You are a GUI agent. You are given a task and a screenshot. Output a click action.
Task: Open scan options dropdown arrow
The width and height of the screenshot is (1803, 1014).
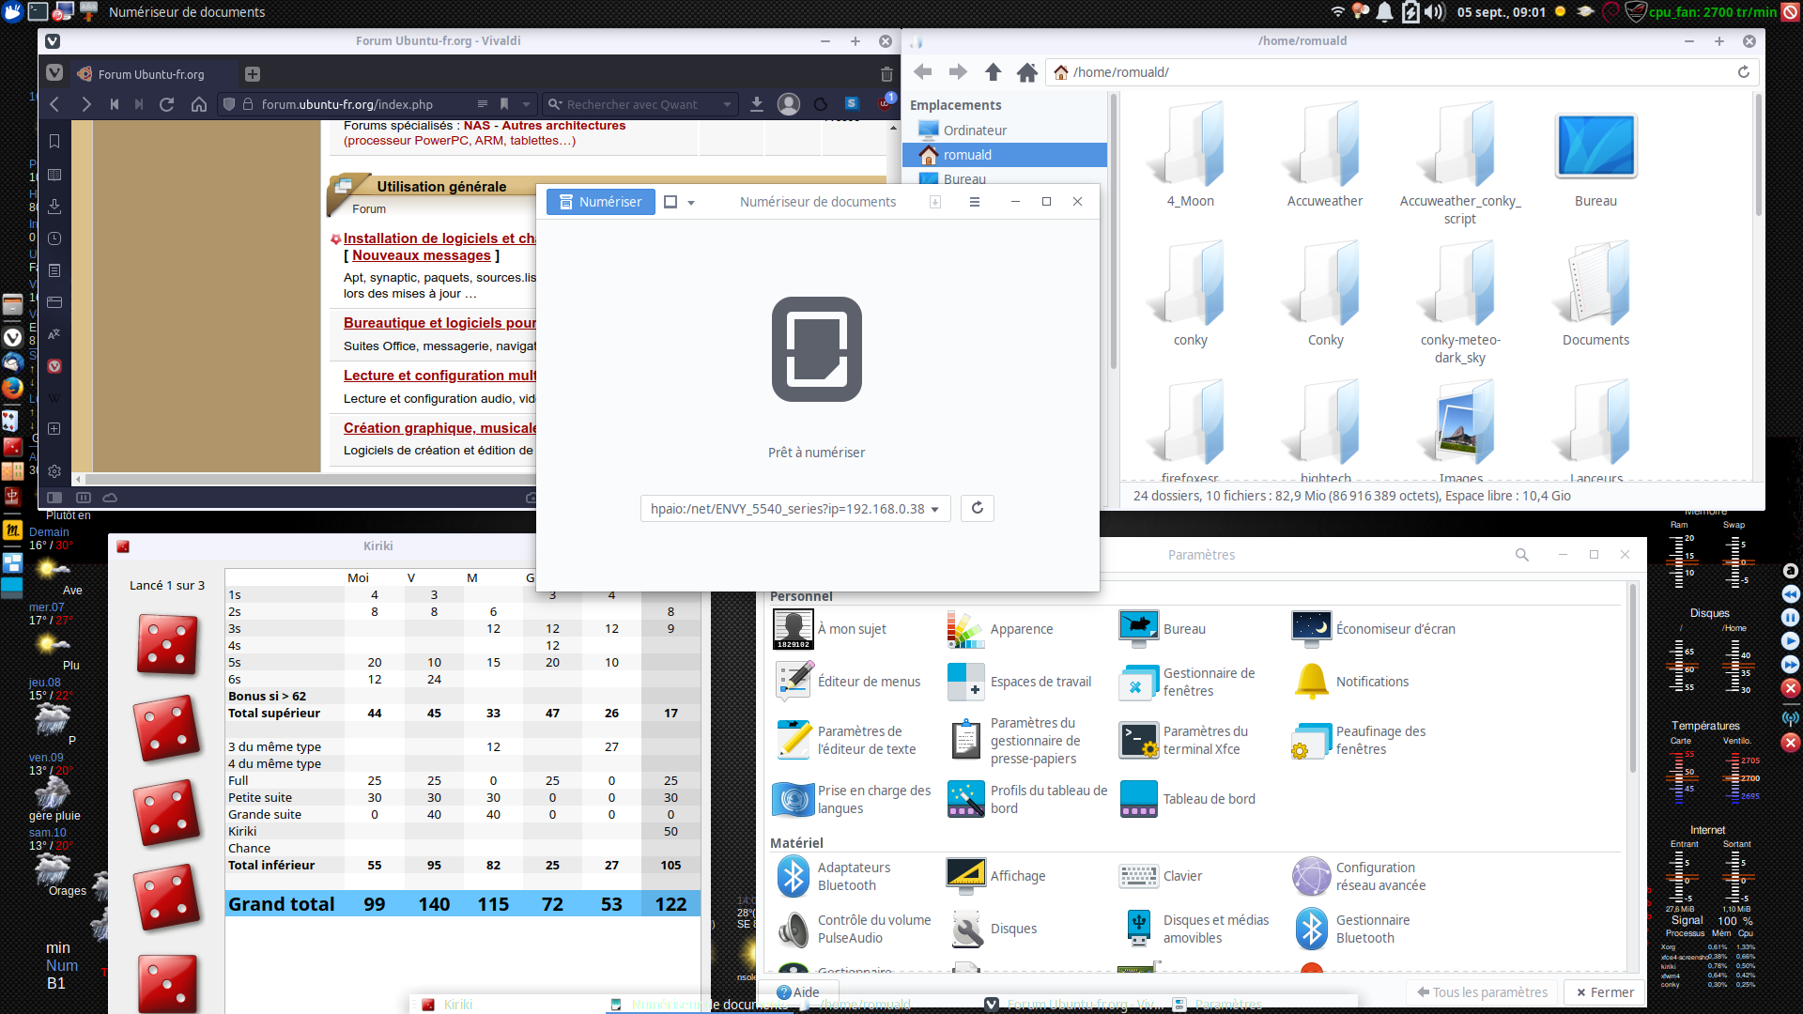tap(691, 203)
